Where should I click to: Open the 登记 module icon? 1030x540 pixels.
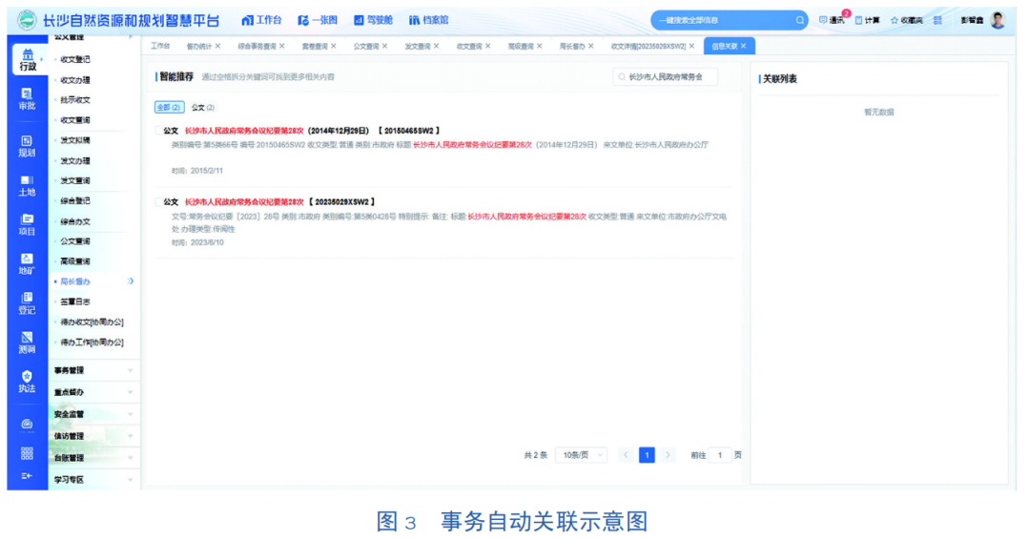coord(27,302)
